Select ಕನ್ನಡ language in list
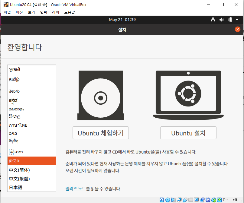Viewport: 244px width, 203px height. click(x=32, y=101)
